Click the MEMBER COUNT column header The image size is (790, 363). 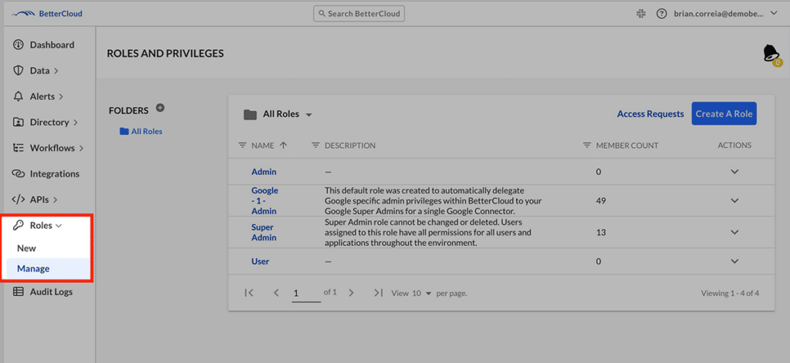pos(627,145)
